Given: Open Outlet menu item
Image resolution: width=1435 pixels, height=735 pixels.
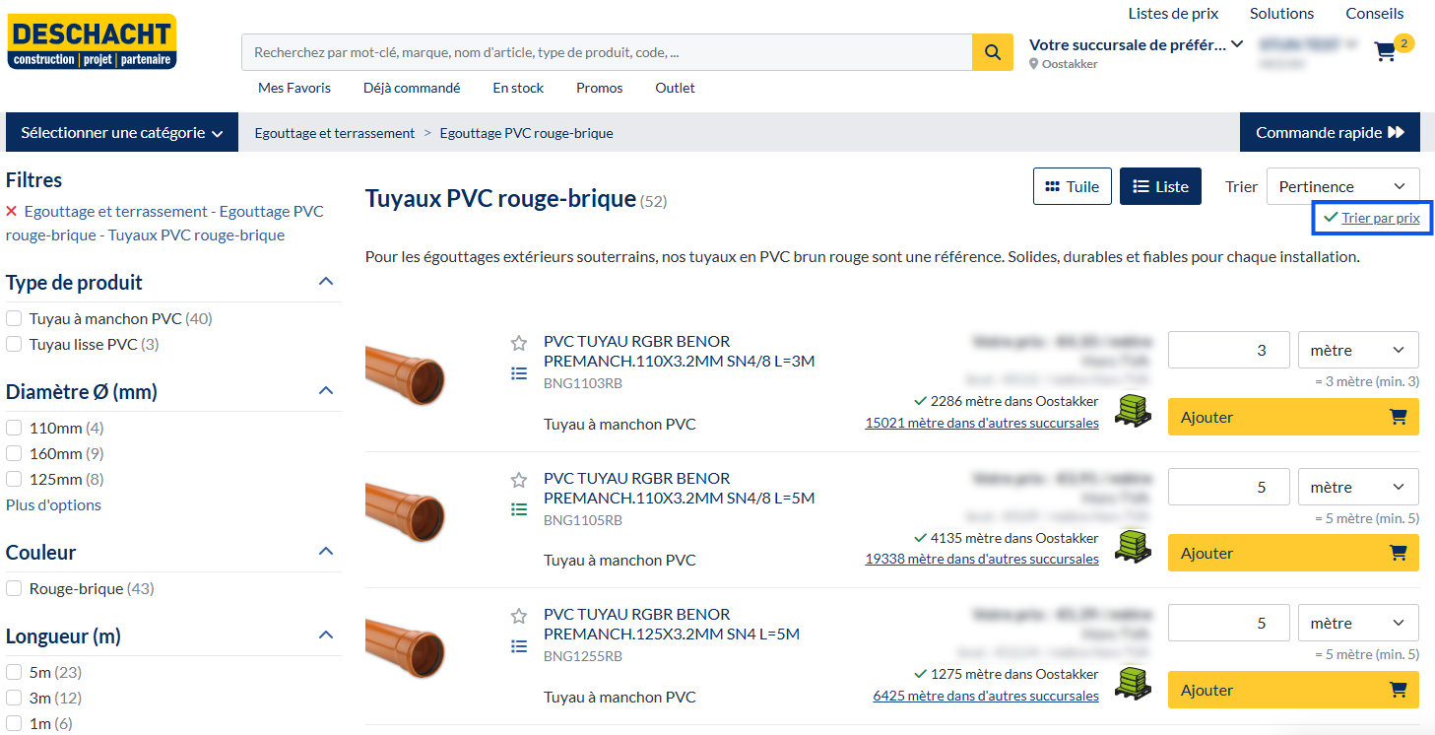Looking at the screenshot, I should tap(675, 88).
